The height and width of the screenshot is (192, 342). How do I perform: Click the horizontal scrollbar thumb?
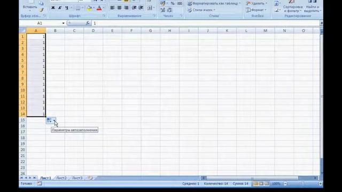click(252, 178)
